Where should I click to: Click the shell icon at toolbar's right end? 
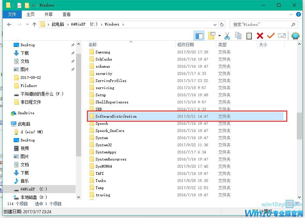point(295,35)
